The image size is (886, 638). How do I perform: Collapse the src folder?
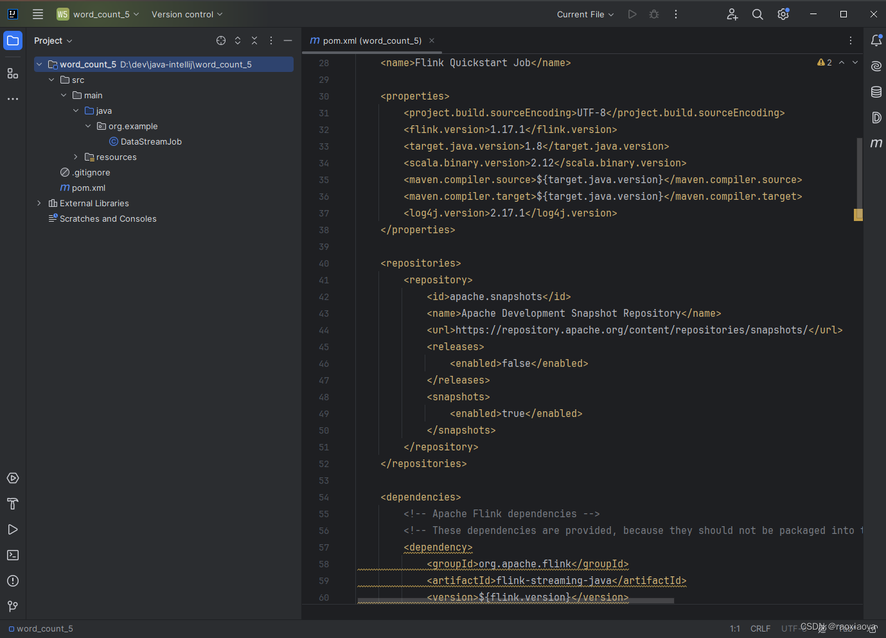point(51,80)
